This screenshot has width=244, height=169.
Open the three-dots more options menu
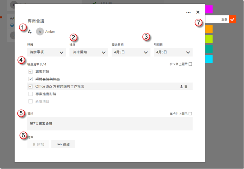(188, 12)
